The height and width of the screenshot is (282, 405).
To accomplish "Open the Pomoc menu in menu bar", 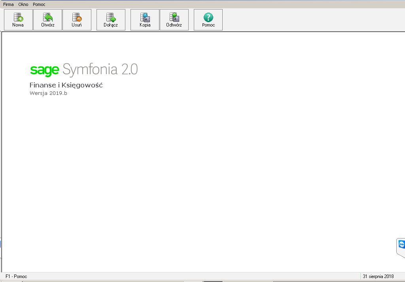I will pos(39,4).
